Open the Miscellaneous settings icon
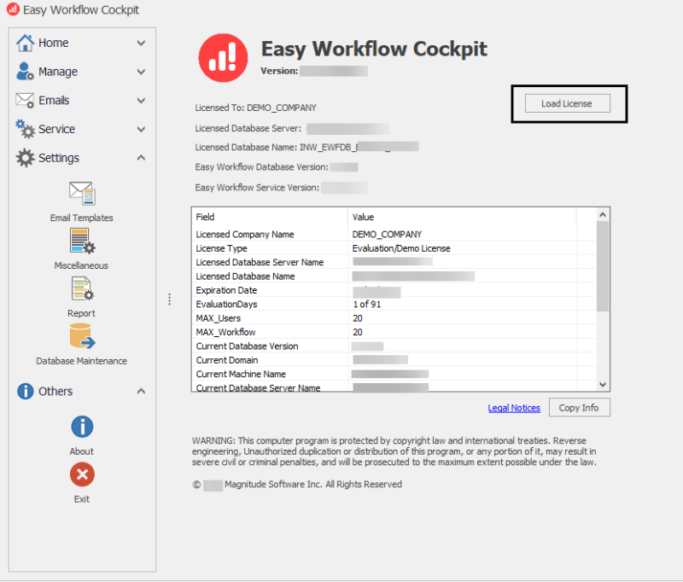The height and width of the screenshot is (582, 683). tap(82, 242)
